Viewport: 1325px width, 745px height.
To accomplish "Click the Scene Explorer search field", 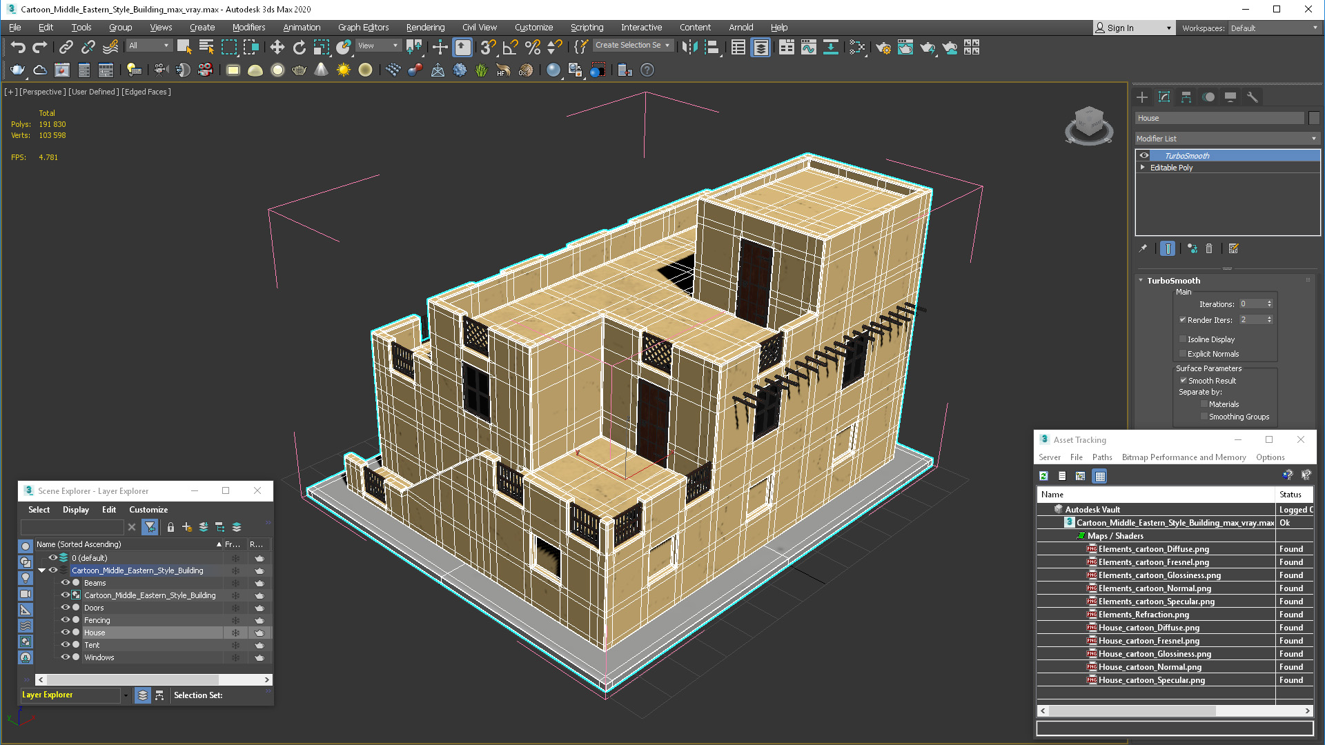I will 72,527.
